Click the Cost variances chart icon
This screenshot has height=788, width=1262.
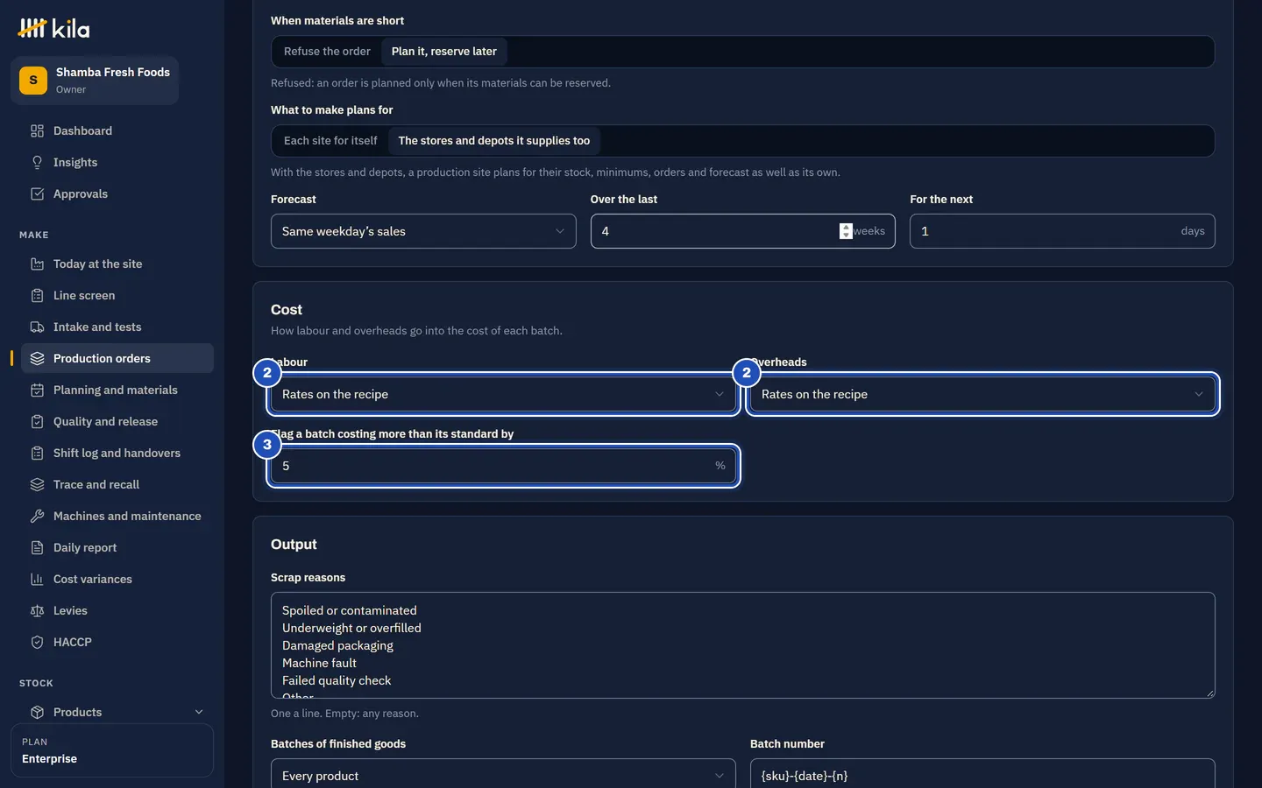click(37, 580)
